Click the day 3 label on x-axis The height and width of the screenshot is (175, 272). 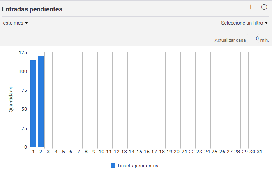pos(48,152)
